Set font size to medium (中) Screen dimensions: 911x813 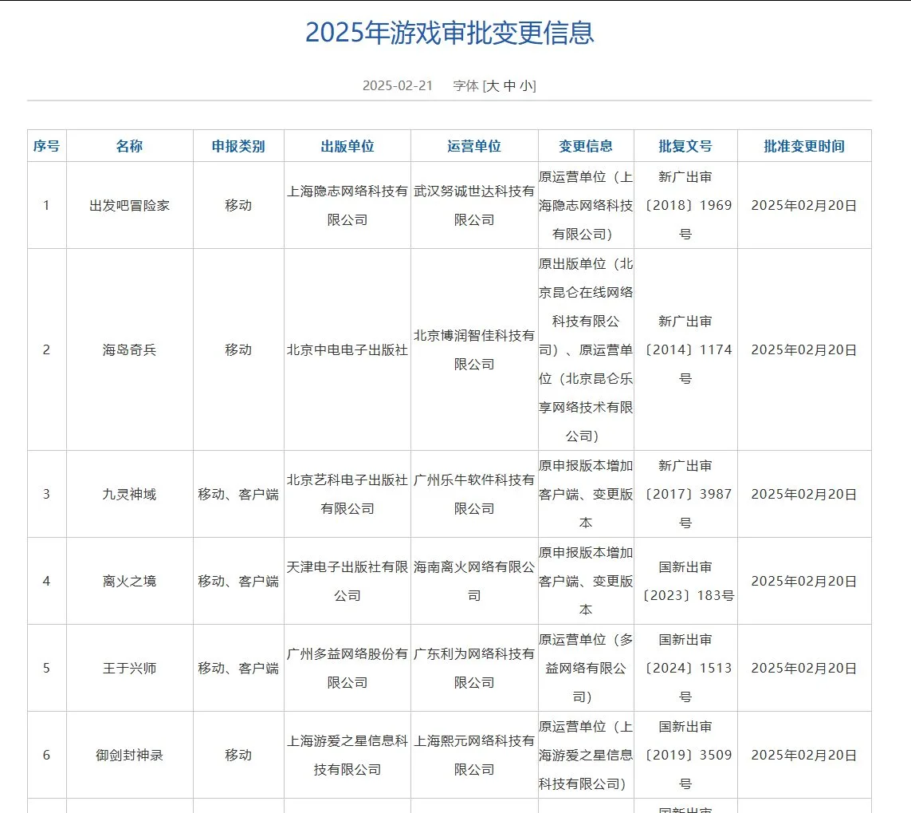pyautogui.click(x=510, y=86)
